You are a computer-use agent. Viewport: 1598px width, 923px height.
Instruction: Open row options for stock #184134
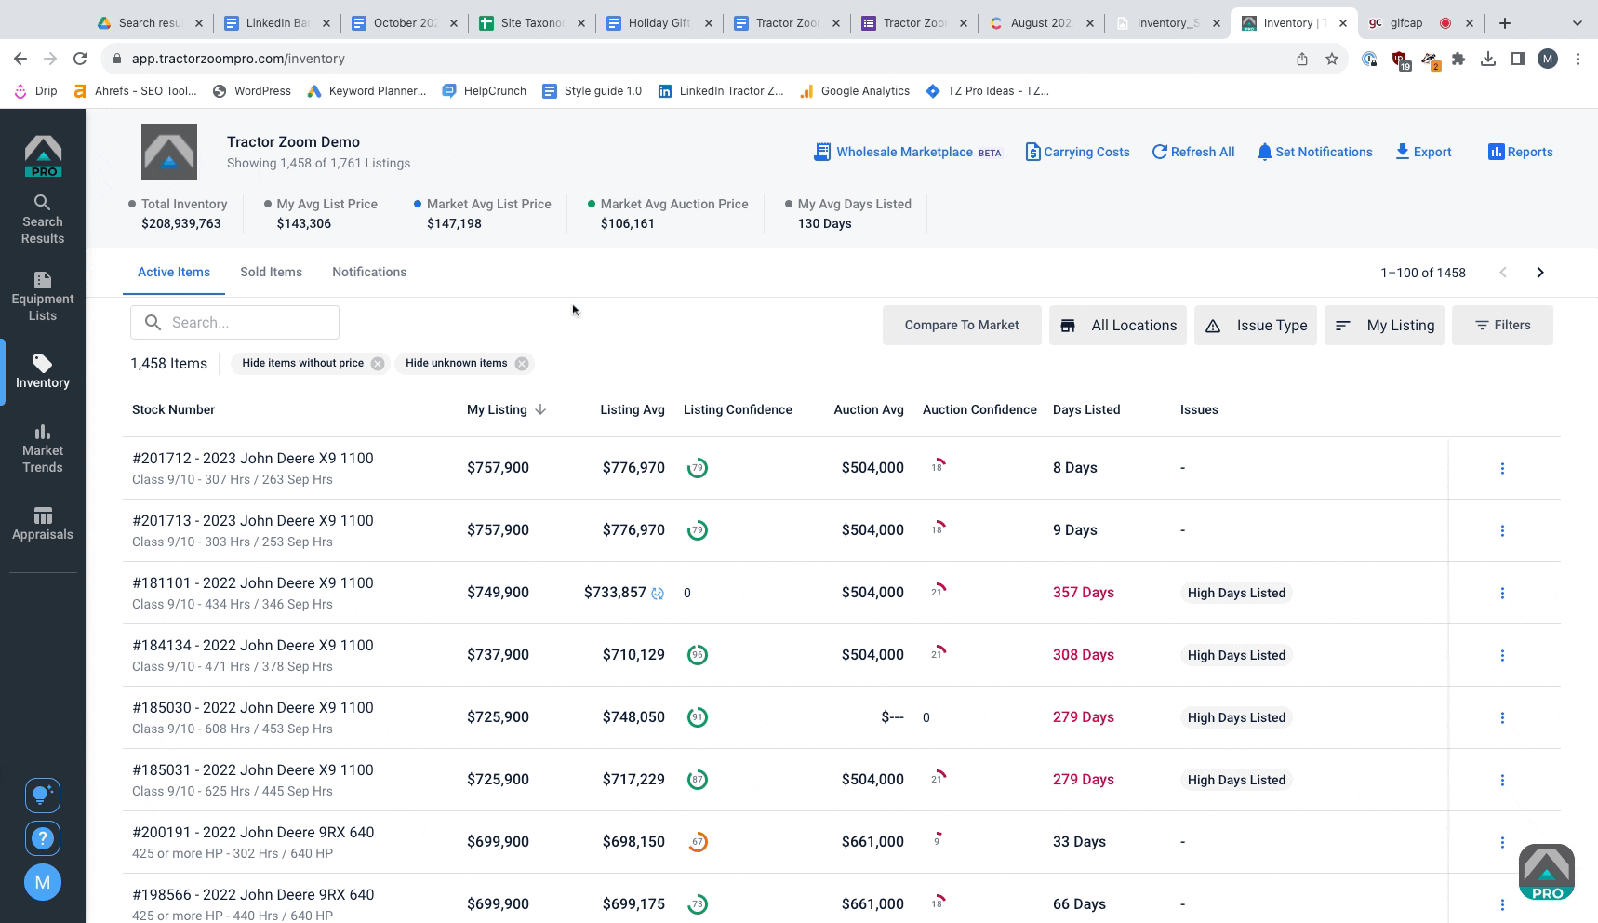point(1502,655)
